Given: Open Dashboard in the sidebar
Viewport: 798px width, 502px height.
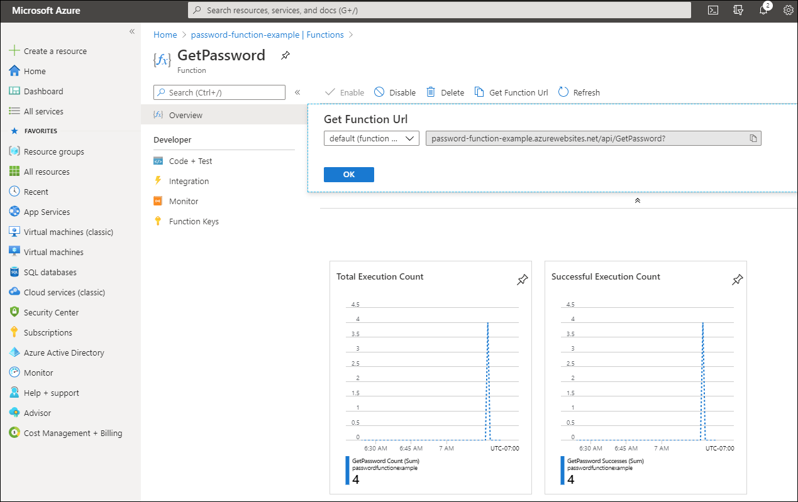Looking at the screenshot, I should click(43, 91).
